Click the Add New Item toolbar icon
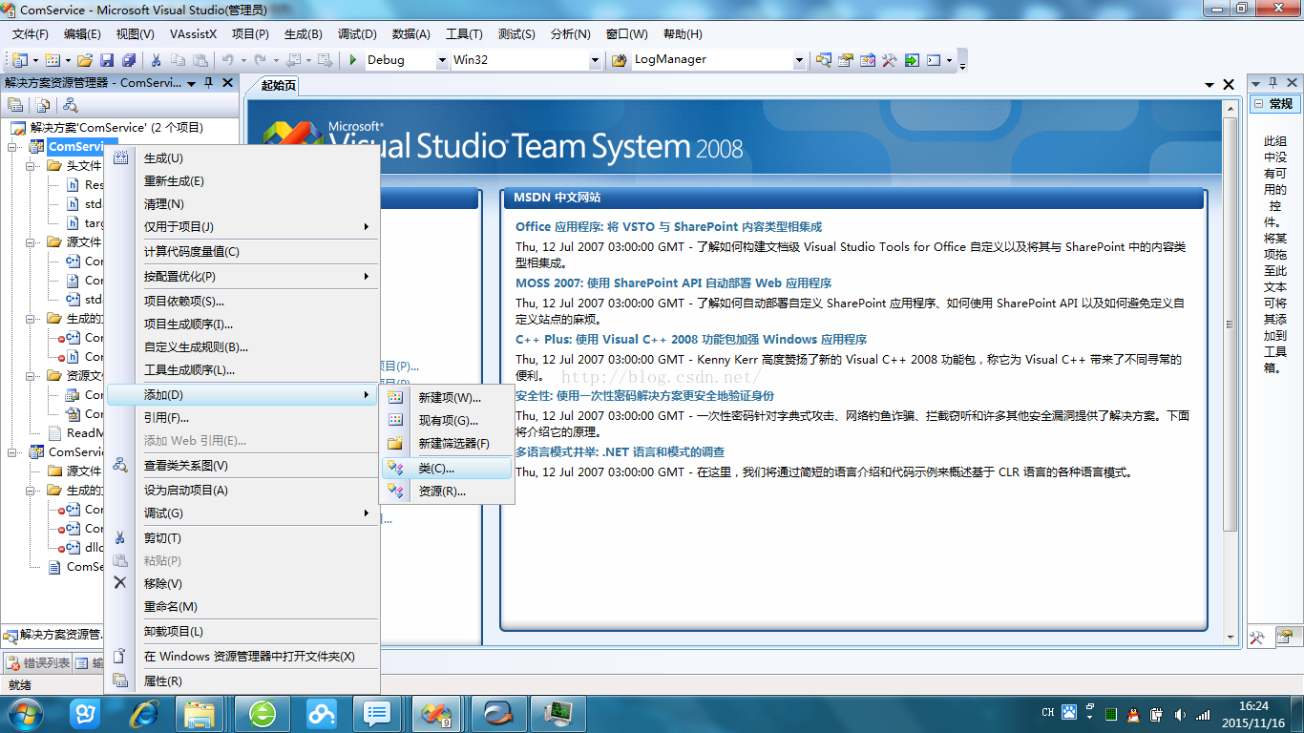The height and width of the screenshot is (733, 1304). (52, 60)
